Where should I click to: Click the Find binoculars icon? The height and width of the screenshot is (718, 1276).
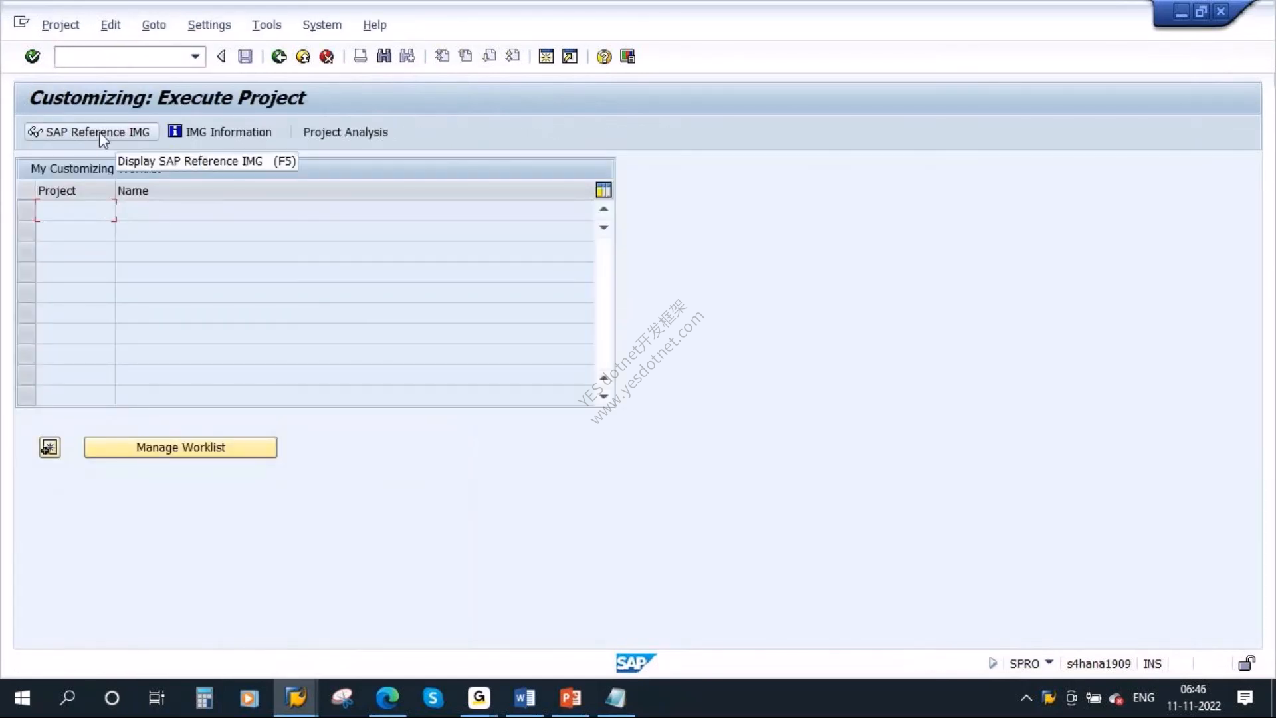tap(384, 57)
